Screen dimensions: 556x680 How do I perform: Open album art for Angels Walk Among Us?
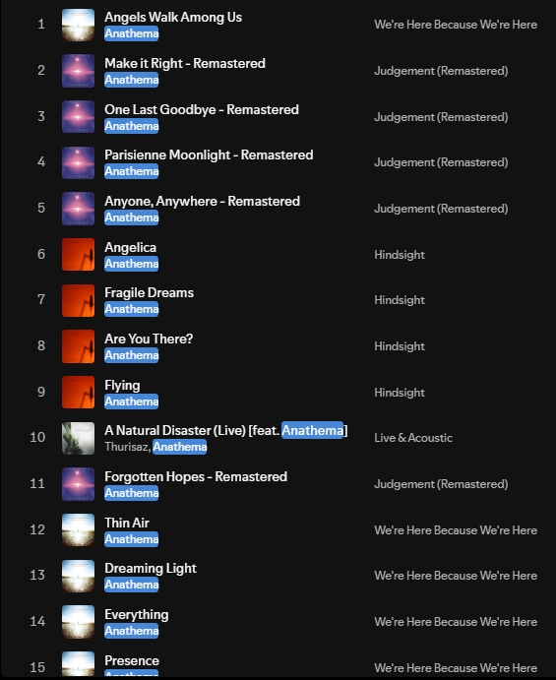78,25
